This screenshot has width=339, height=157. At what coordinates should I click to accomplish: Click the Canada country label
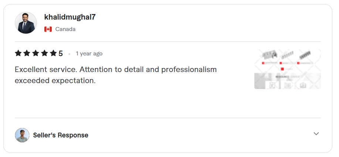coord(65,29)
